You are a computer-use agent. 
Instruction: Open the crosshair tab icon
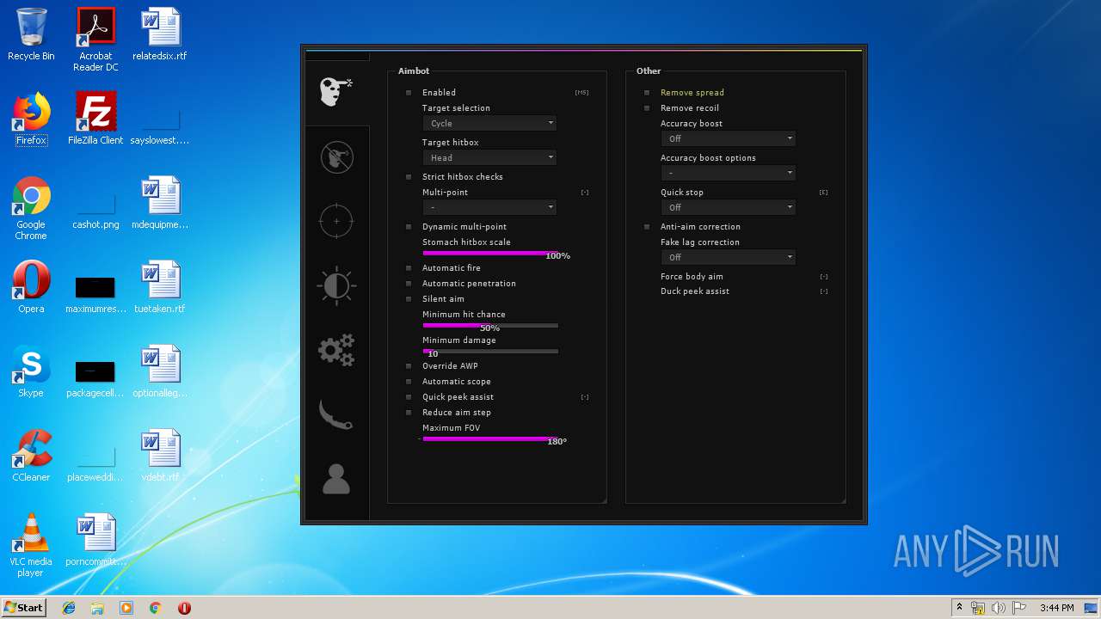click(336, 221)
